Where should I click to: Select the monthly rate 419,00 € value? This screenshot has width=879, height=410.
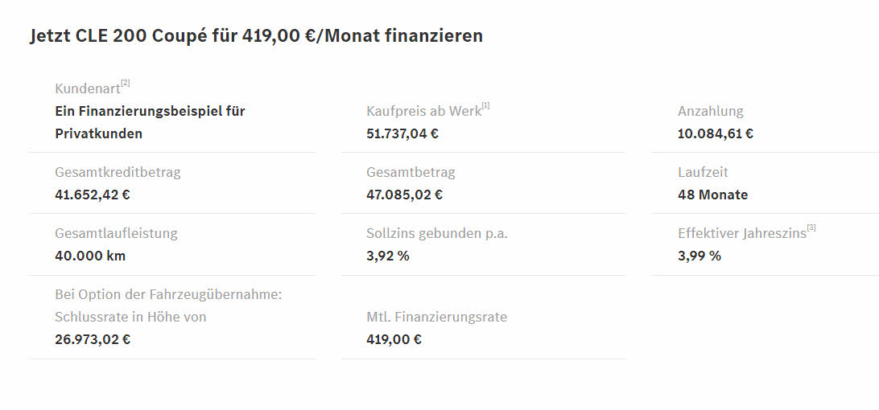click(394, 339)
